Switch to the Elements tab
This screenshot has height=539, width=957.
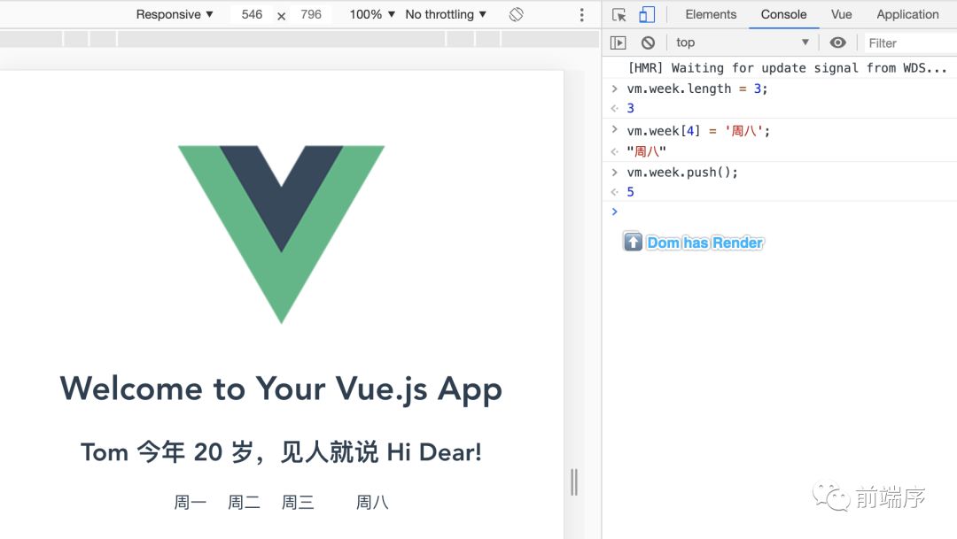(710, 14)
